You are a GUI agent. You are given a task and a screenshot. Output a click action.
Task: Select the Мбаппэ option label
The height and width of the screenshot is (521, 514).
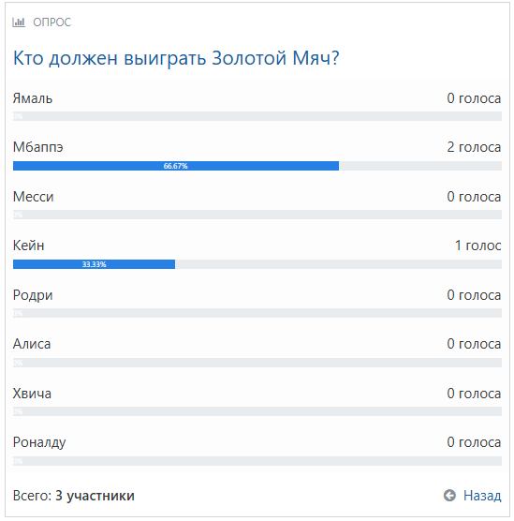click(37, 147)
